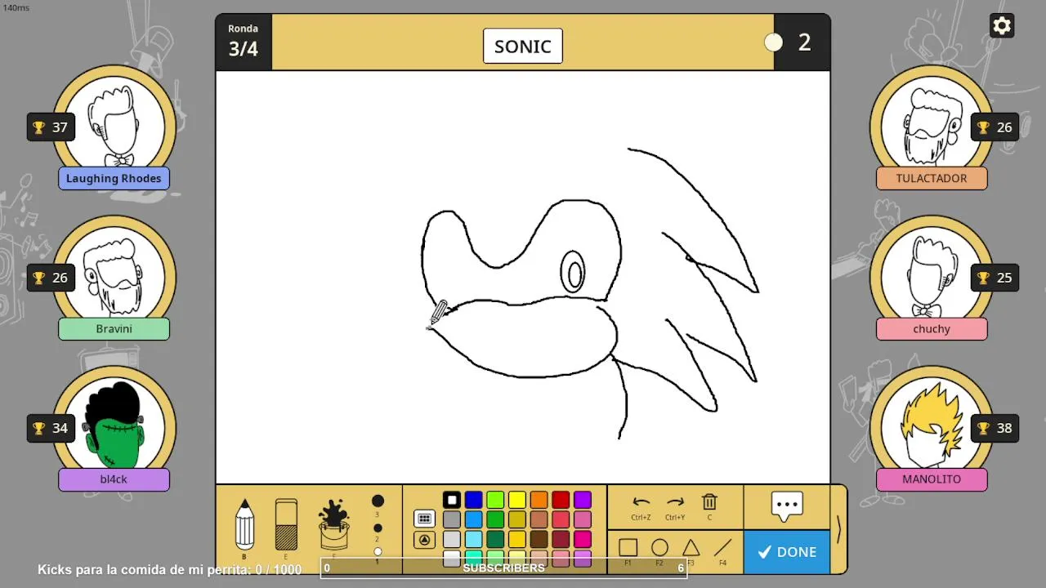Click the Bravini name label

pos(114,328)
